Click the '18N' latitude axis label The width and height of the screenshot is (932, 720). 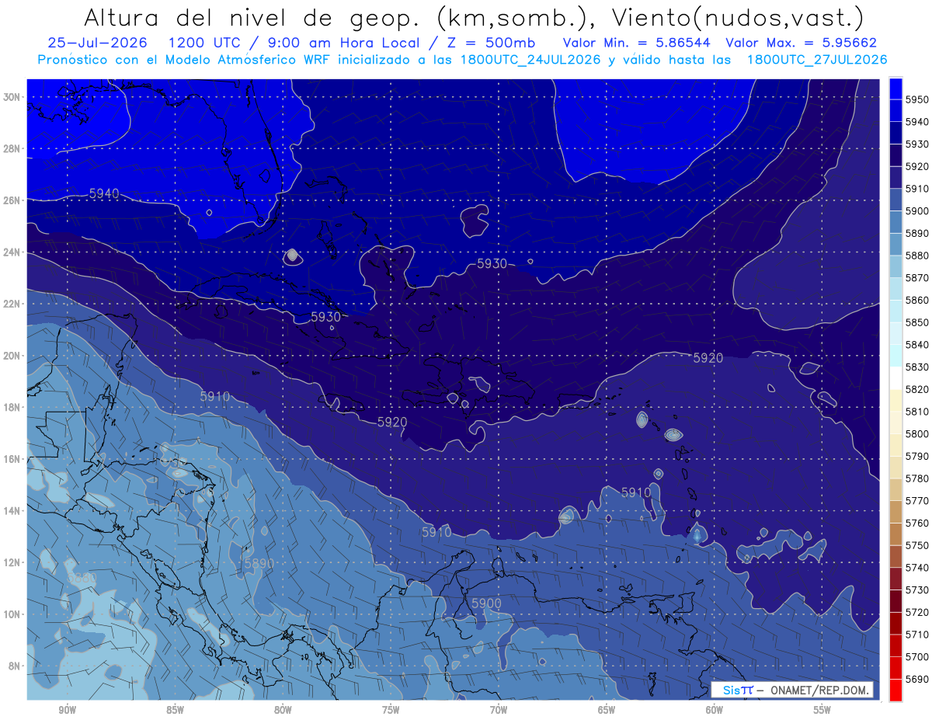point(12,407)
